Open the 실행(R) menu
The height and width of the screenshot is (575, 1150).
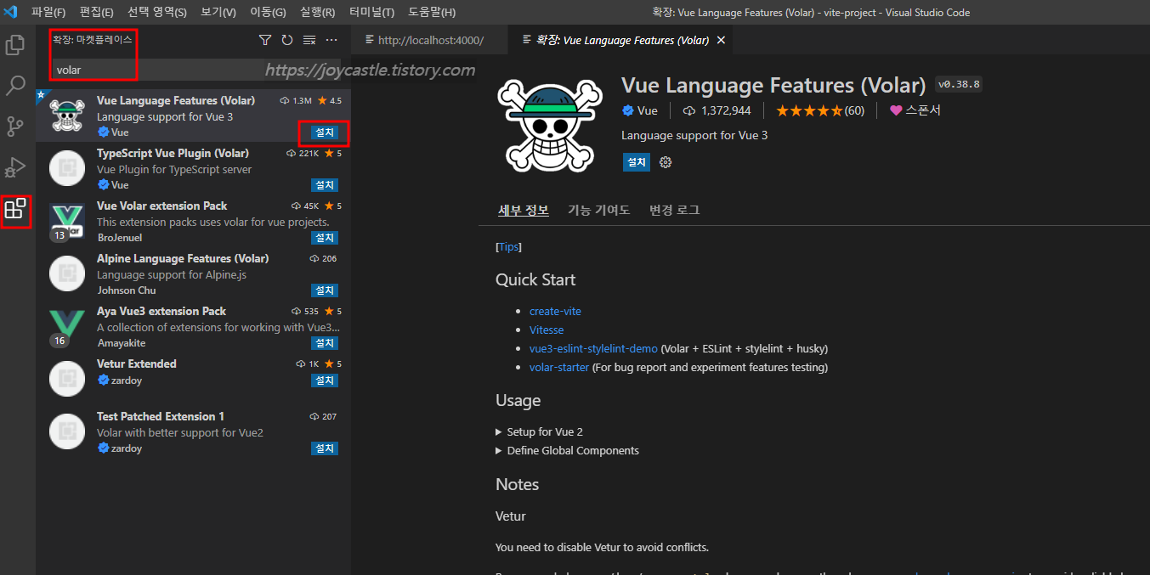click(x=317, y=12)
